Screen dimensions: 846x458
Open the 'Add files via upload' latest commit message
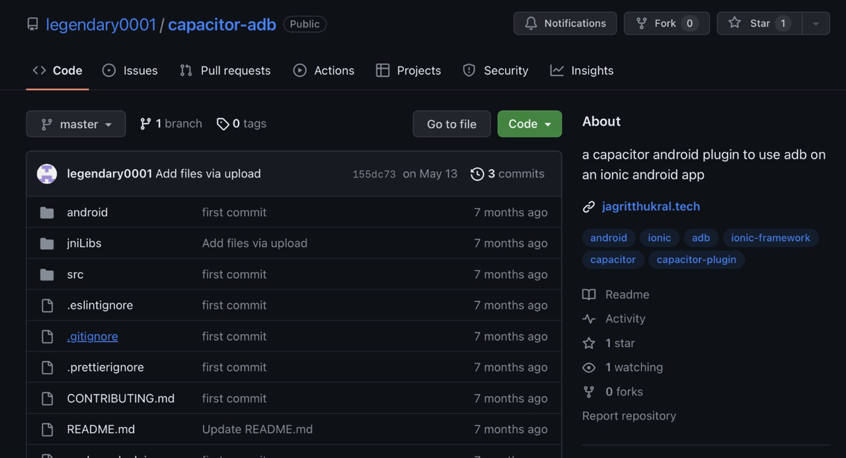click(208, 174)
